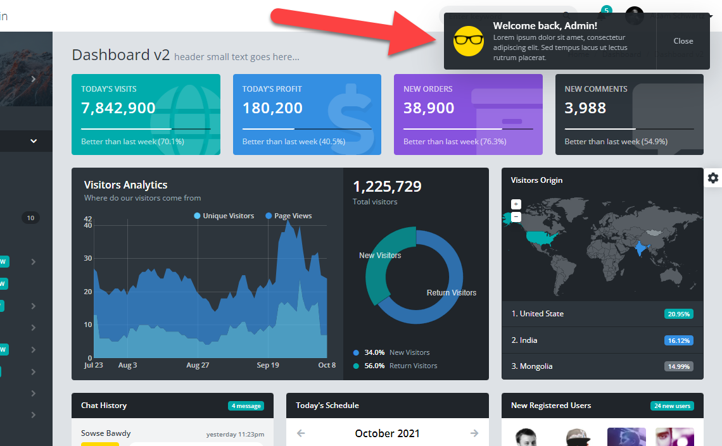Click '7,842,900' visits value
The height and width of the screenshot is (446, 722).
(x=118, y=108)
